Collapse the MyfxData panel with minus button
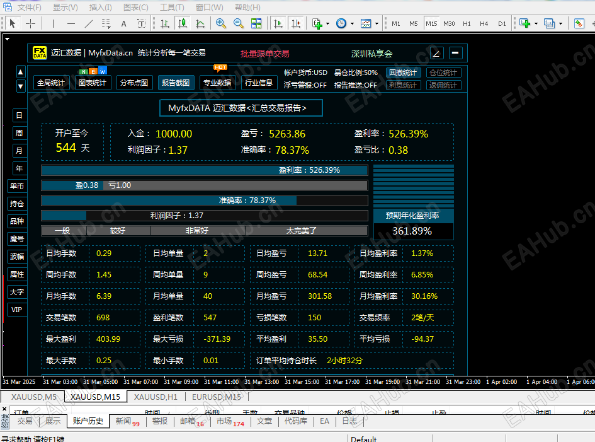The image size is (595, 442). click(455, 53)
